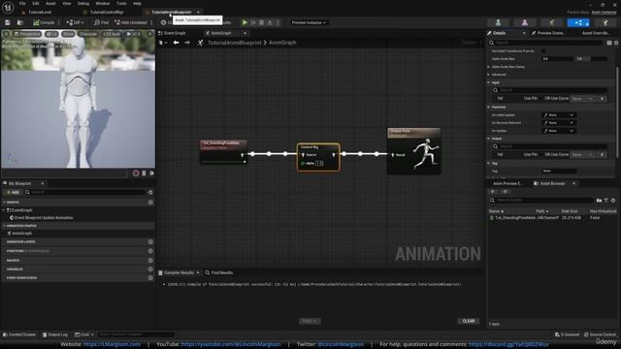621x349 pixels.
Task: Open the File menu
Action: [x=22, y=3]
